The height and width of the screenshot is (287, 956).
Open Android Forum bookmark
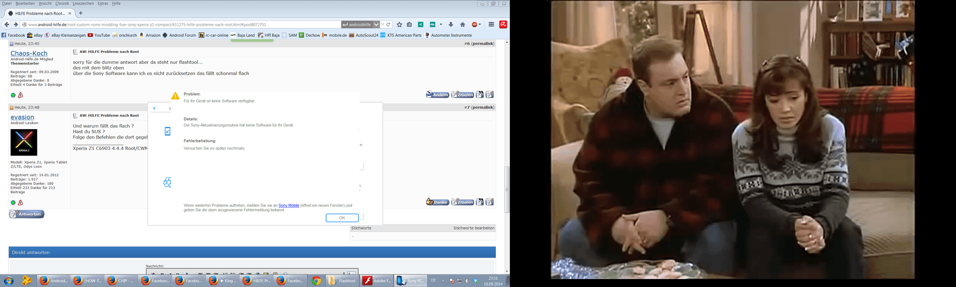179,35
